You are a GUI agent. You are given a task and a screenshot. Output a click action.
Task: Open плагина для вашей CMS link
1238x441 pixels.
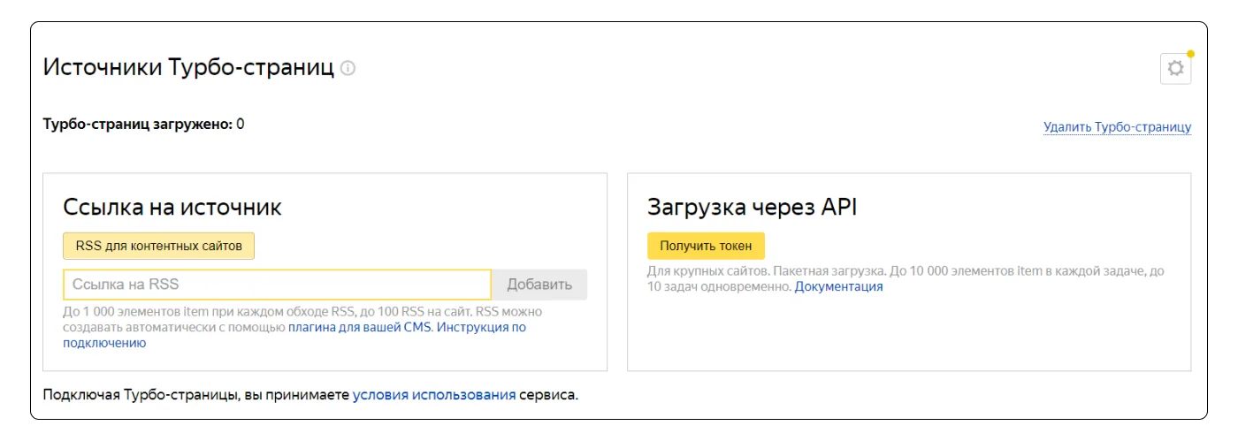pyautogui.click(x=360, y=327)
